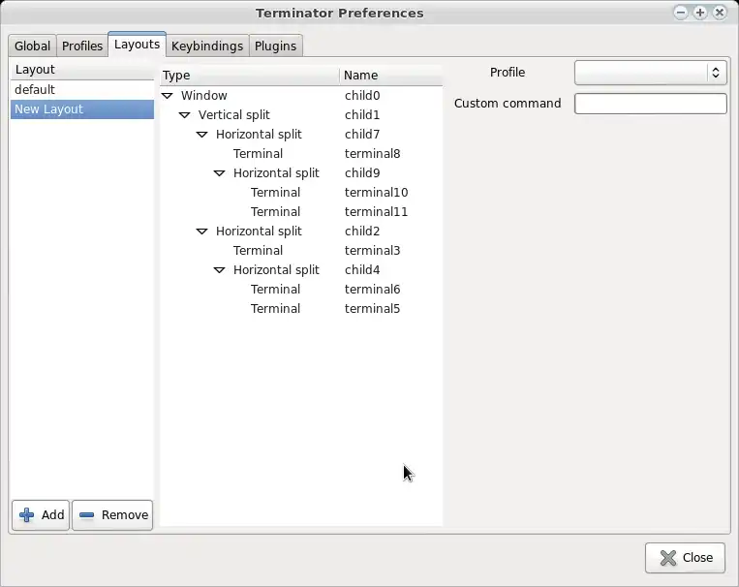Viewport: 739px width, 587px height.
Task: Switch to the Global tab
Action: pyautogui.click(x=32, y=46)
